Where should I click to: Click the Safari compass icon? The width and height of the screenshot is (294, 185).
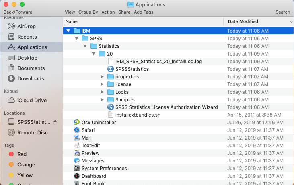click(77, 130)
